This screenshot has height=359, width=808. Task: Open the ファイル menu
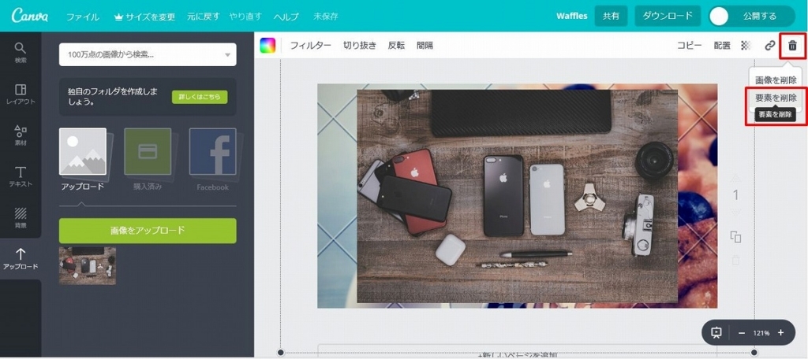pyautogui.click(x=82, y=17)
